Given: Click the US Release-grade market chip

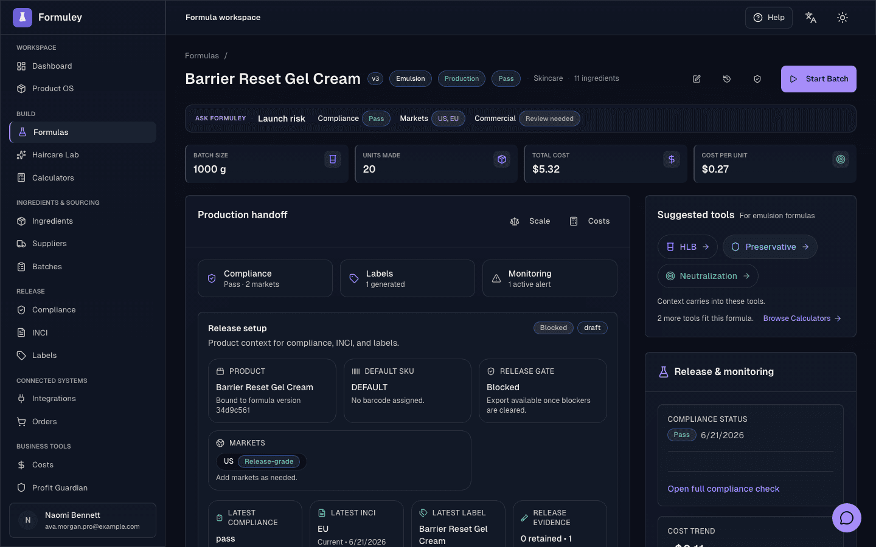Looking at the screenshot, I should [262, 462].
